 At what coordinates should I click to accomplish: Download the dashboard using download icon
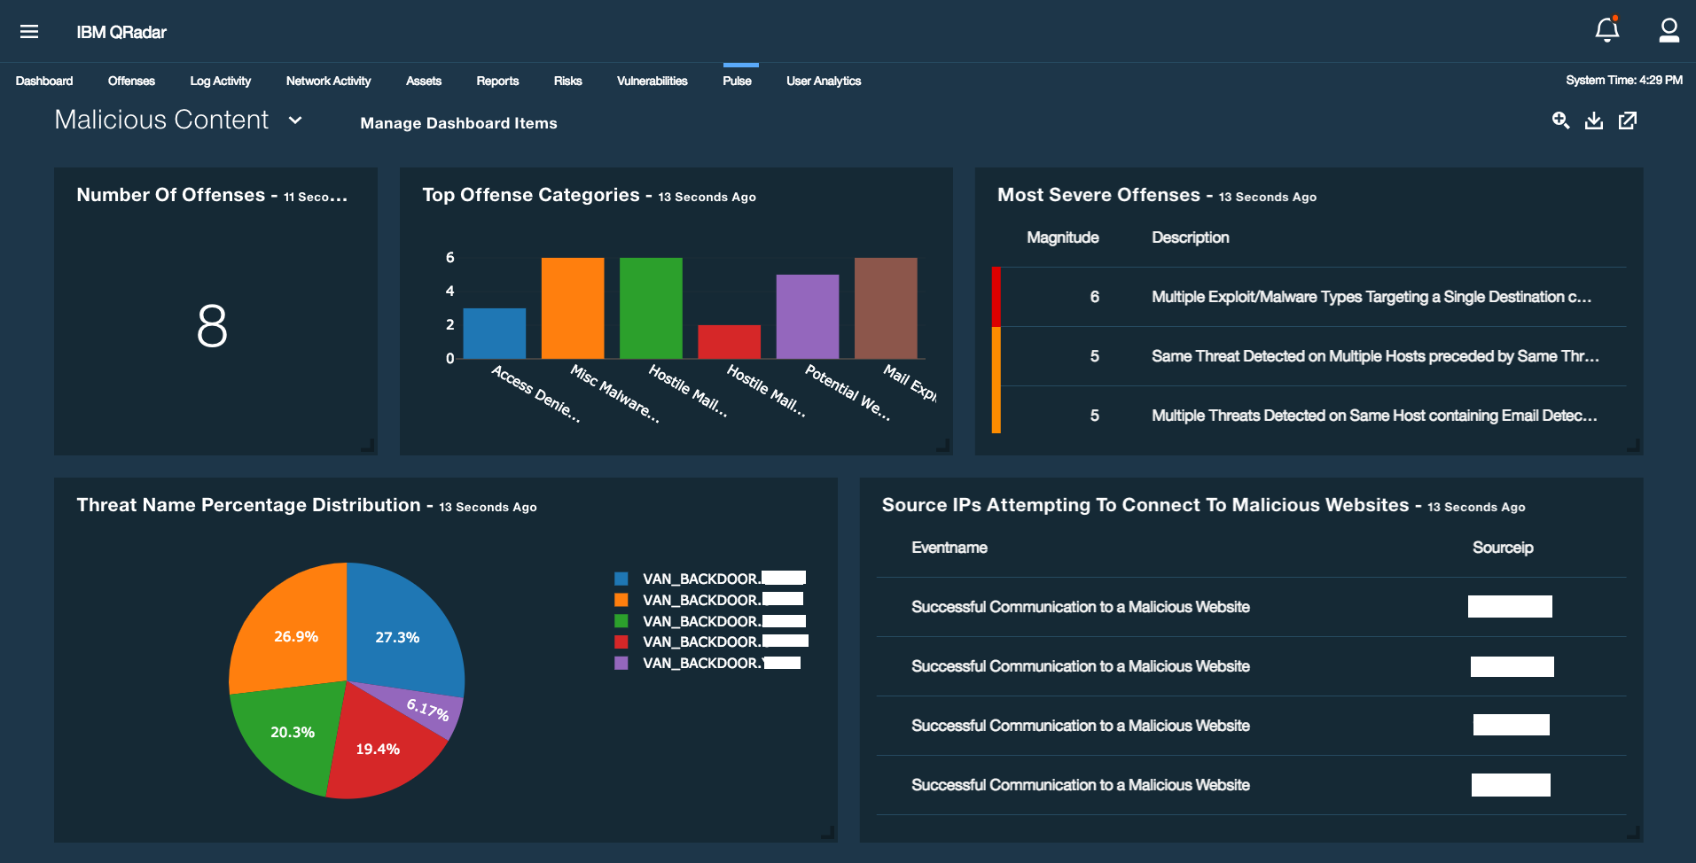coord(1594,121)
